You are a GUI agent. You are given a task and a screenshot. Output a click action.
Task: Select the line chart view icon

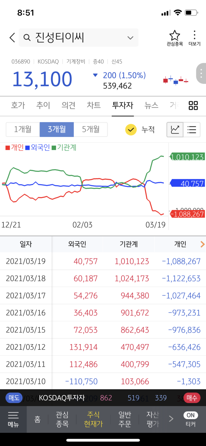[175, 130]
